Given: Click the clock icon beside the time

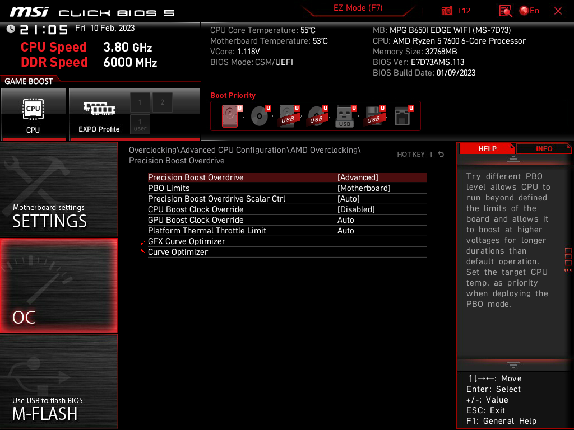Looking at the screenshot, I should (11, 29).
